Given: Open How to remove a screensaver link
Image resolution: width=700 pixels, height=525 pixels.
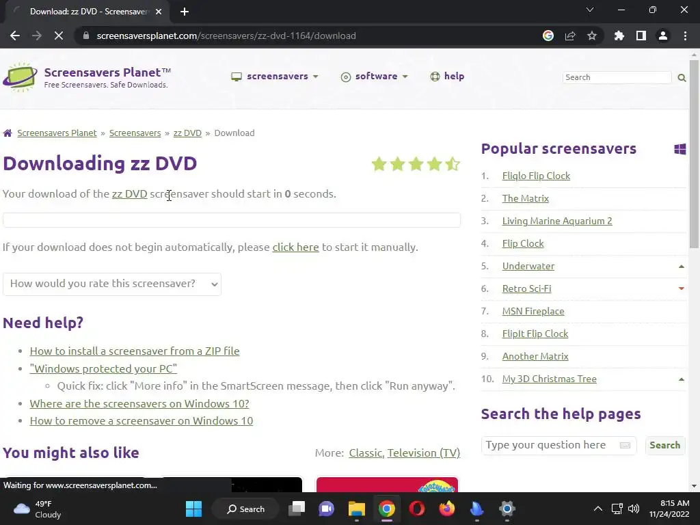Looking at the screenshot, I should 141,421.
